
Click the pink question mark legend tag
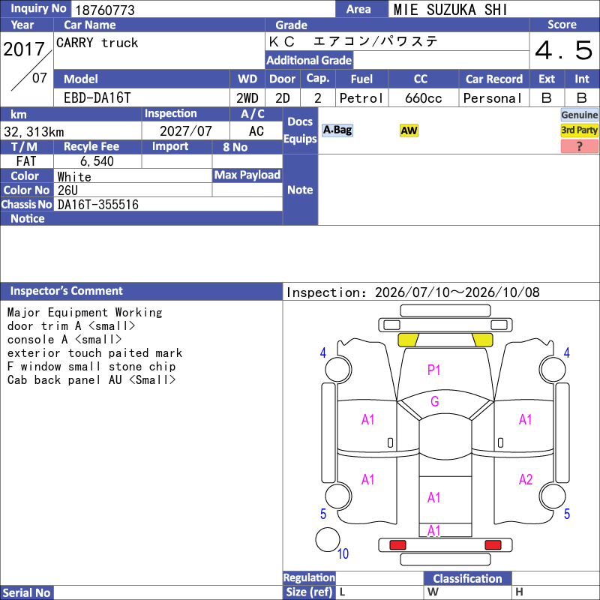click(x=579, y=145)
